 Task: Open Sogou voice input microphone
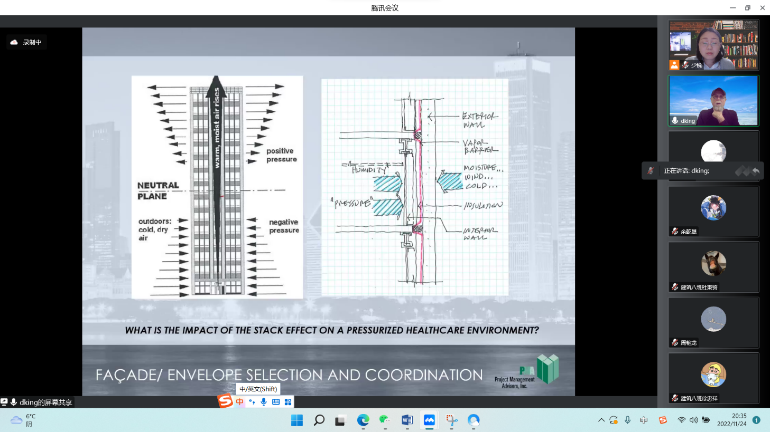pos(264,402)
